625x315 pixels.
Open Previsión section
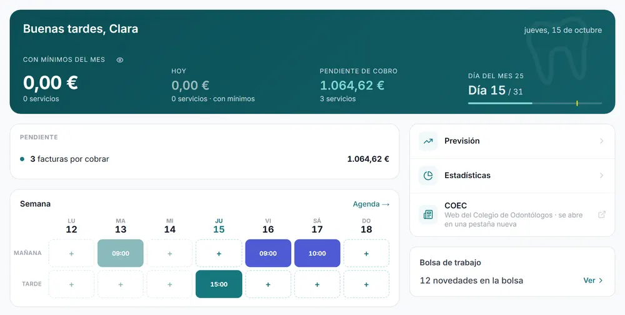[512, 141]
